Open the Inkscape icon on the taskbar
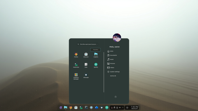The width and height of the screenshot is (198, 111). 102,107
